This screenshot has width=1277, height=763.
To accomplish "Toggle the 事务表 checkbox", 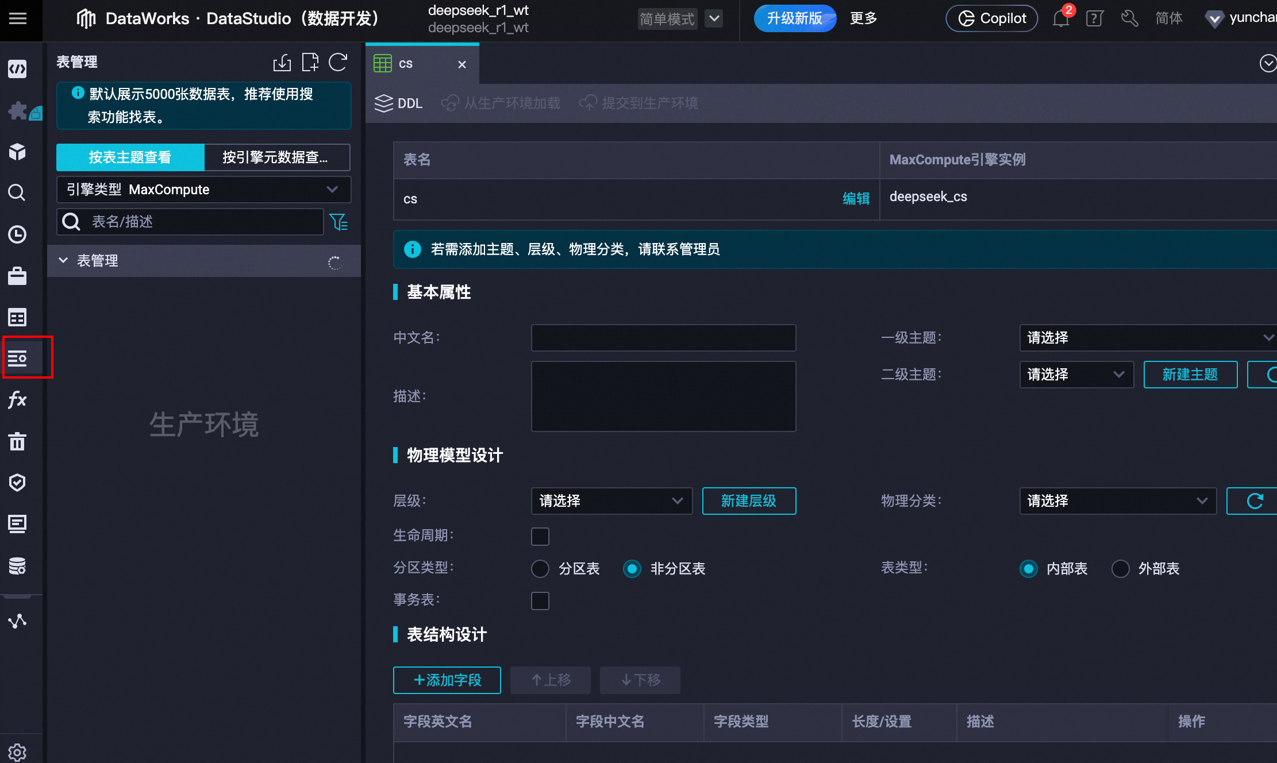I will 540,601.
